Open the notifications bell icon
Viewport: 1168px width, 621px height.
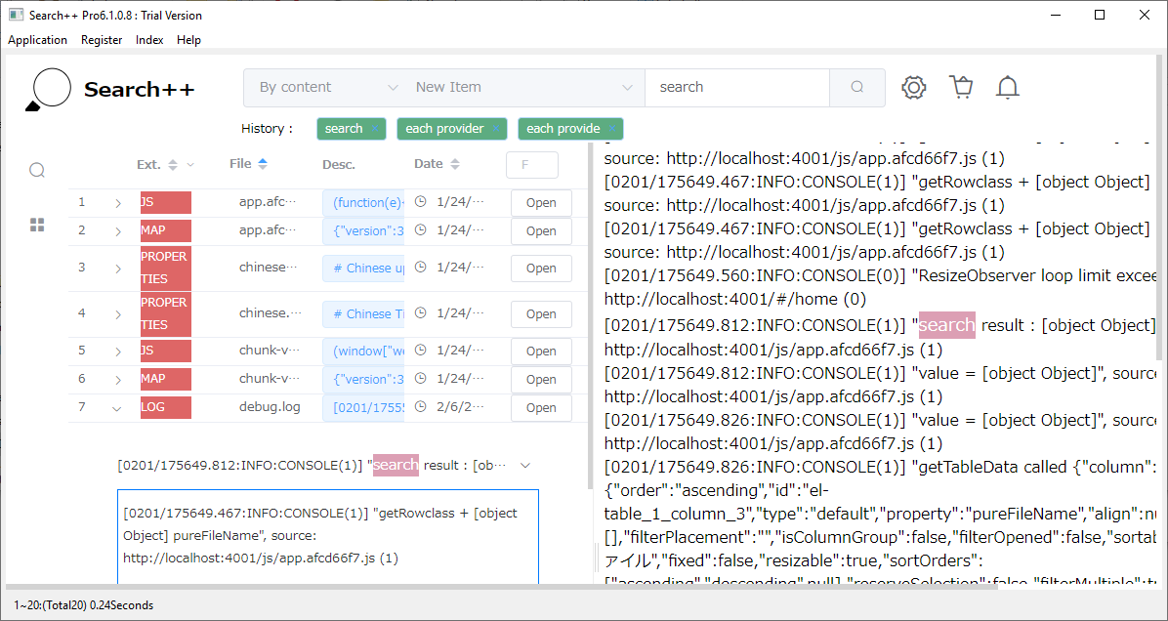pyautogui.click(x=1008, y=87)
